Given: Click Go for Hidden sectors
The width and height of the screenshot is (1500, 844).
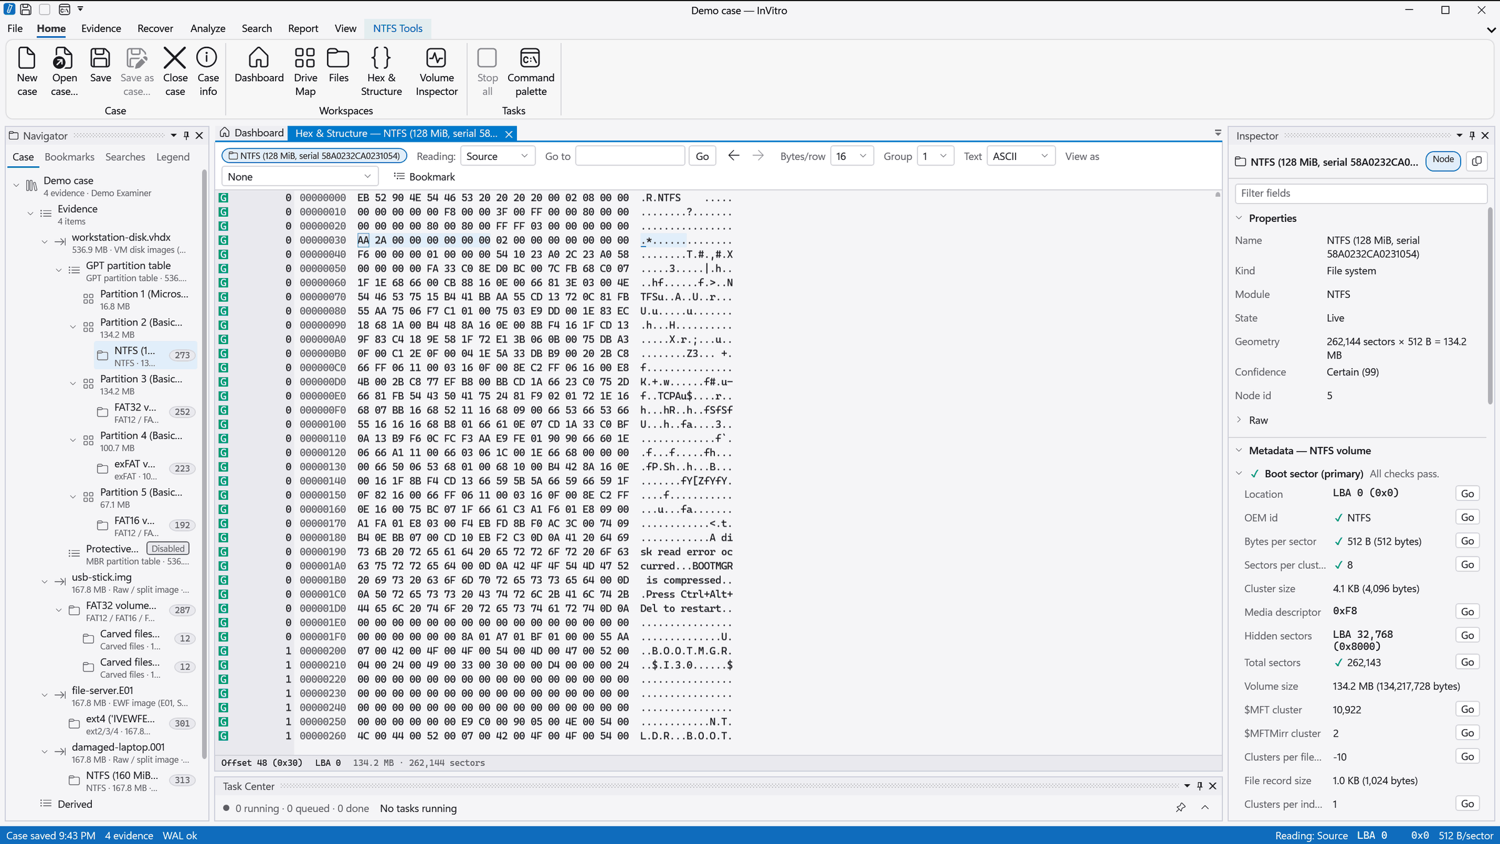Looking at the screenshot, I should tap(1467, 635).
